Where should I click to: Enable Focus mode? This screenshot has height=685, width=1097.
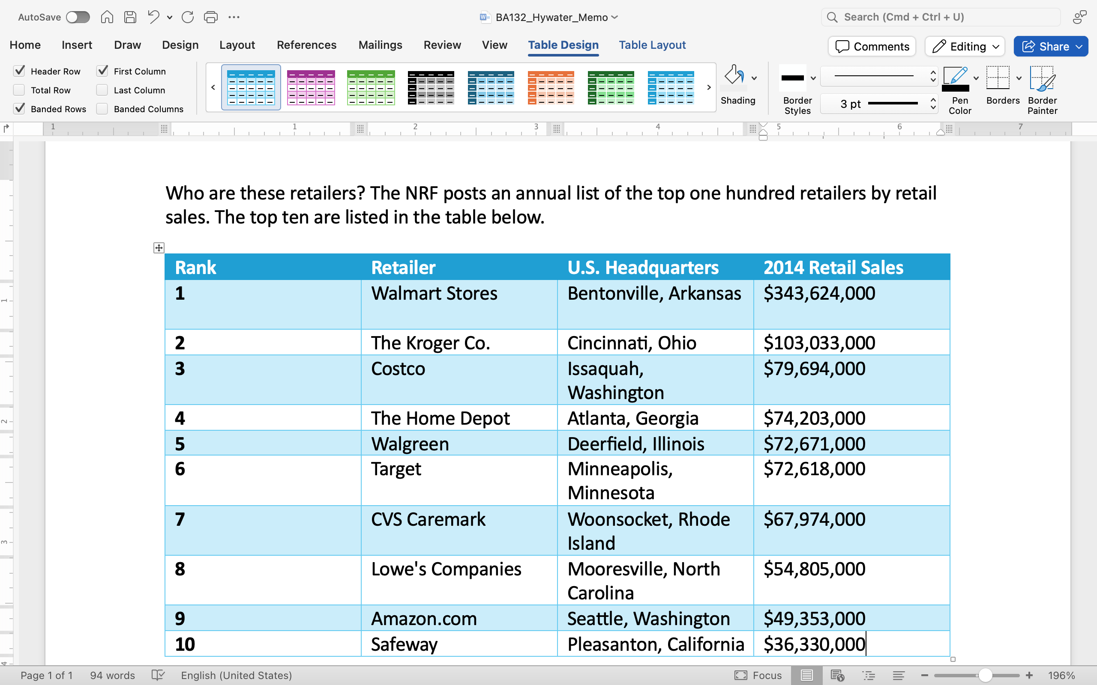[758, 675]
